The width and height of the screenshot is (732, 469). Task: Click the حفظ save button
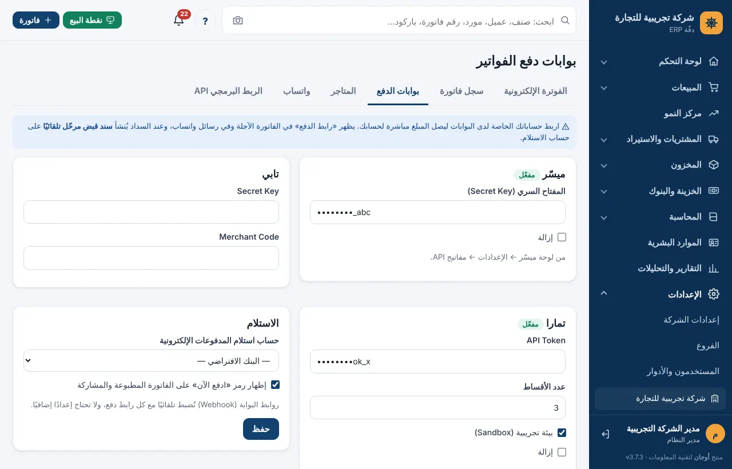(261, 429)
